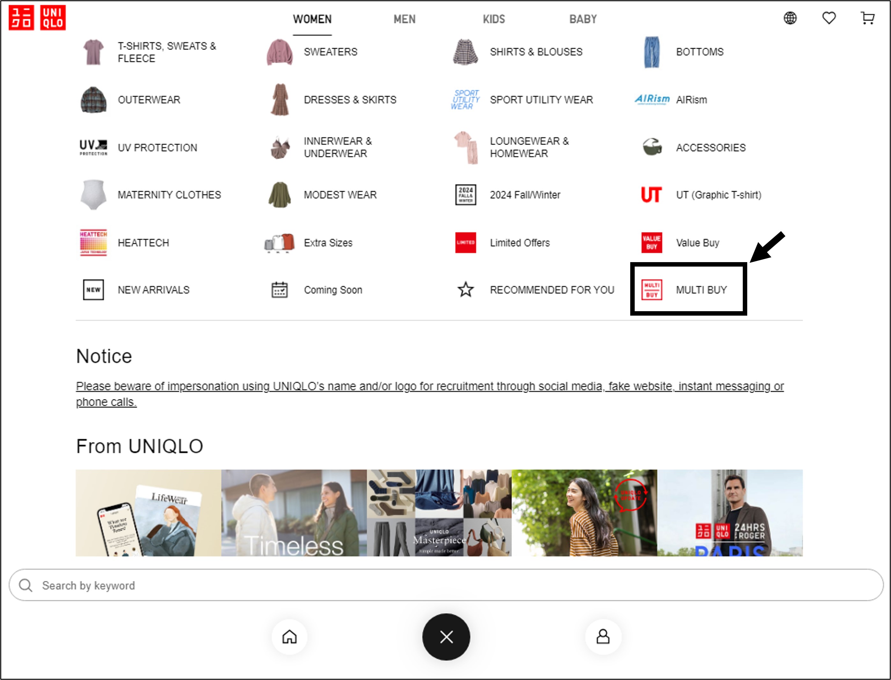Screen dimensions: 891x680
Task: Click the Maternity Clothes icon
Action: pyautogui.click(x=94, y=195)
